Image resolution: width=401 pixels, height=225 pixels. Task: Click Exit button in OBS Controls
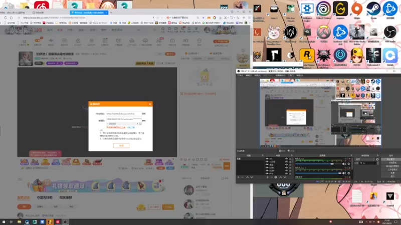pyautogui.click(x=391, y=176)
